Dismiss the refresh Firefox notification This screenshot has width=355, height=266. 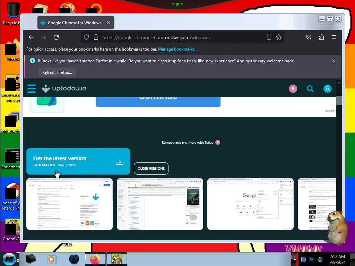pyautogui.click(x=334, y=61)
